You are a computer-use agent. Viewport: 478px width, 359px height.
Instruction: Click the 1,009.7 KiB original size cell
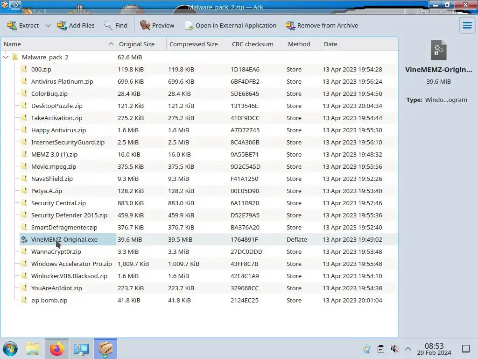pos(133,264)
